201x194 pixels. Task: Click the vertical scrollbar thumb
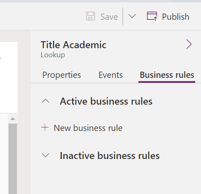click(x=13, y=159)
